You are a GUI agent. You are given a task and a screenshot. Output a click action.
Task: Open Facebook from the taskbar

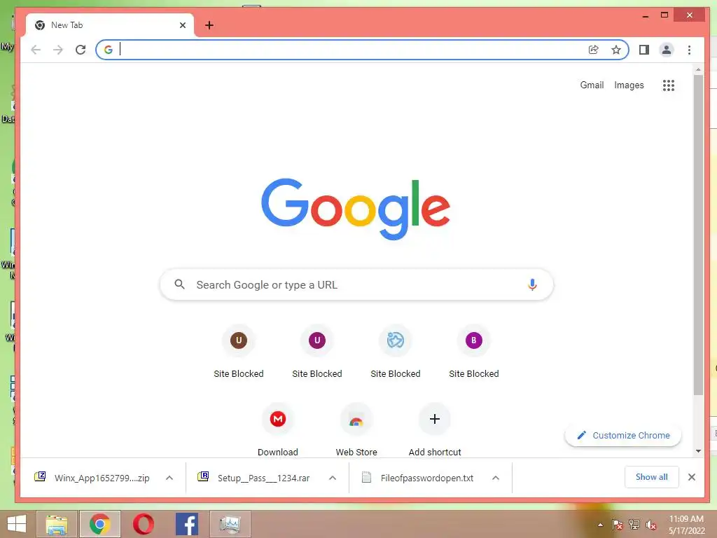click(186, 524)
